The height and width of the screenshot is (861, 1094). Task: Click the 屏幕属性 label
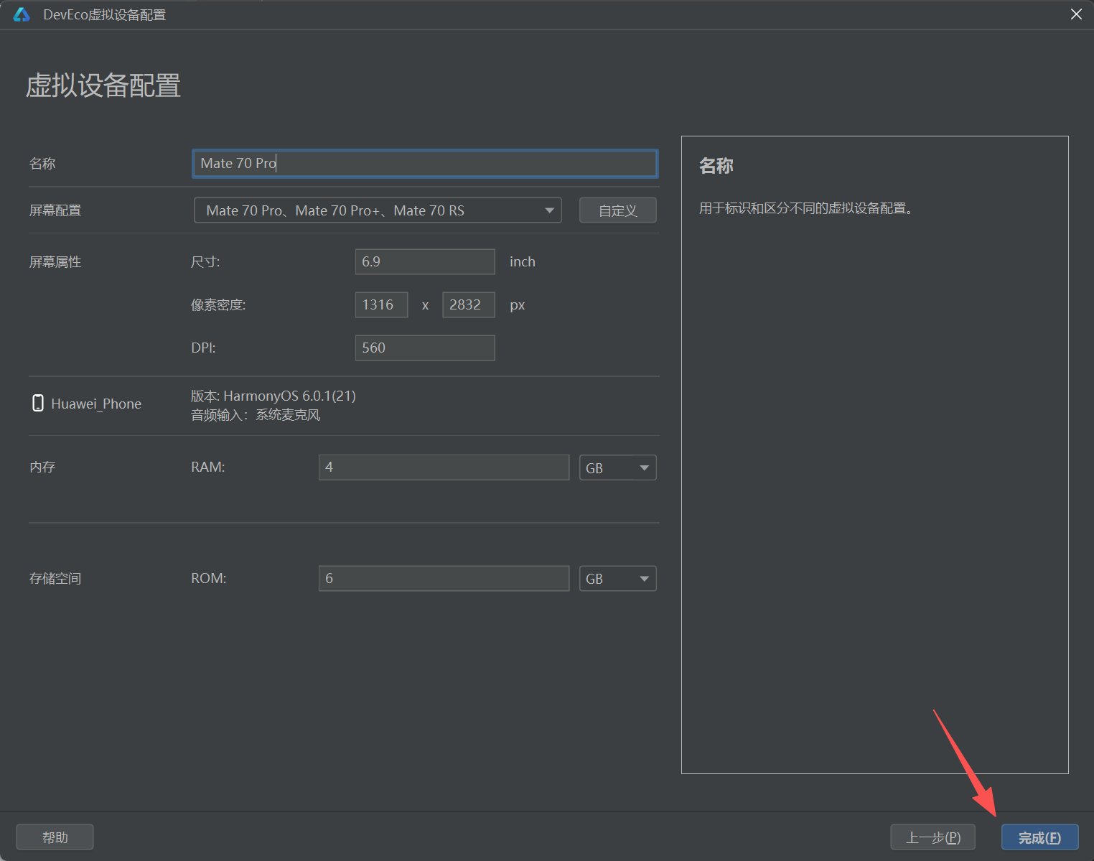point(55,262)
